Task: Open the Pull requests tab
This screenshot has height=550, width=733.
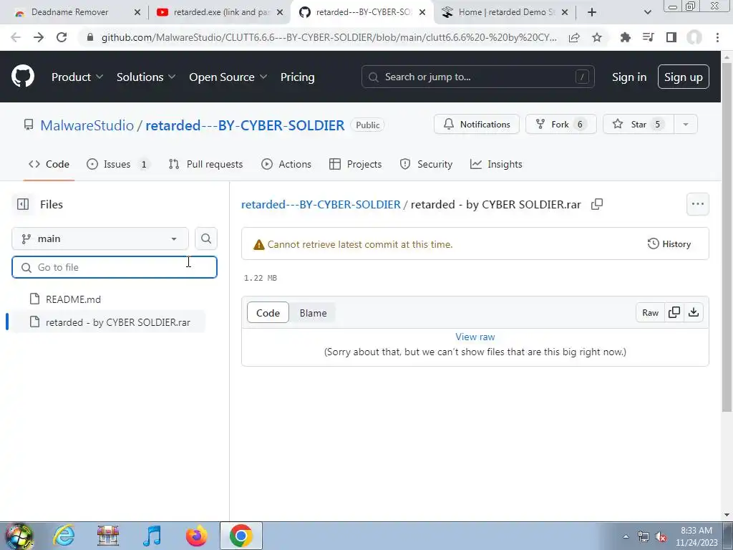Action: (205, 164)
